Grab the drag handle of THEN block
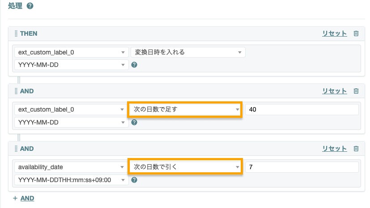Viewport: 370px width, 208px height. click(x=16, y=33)
